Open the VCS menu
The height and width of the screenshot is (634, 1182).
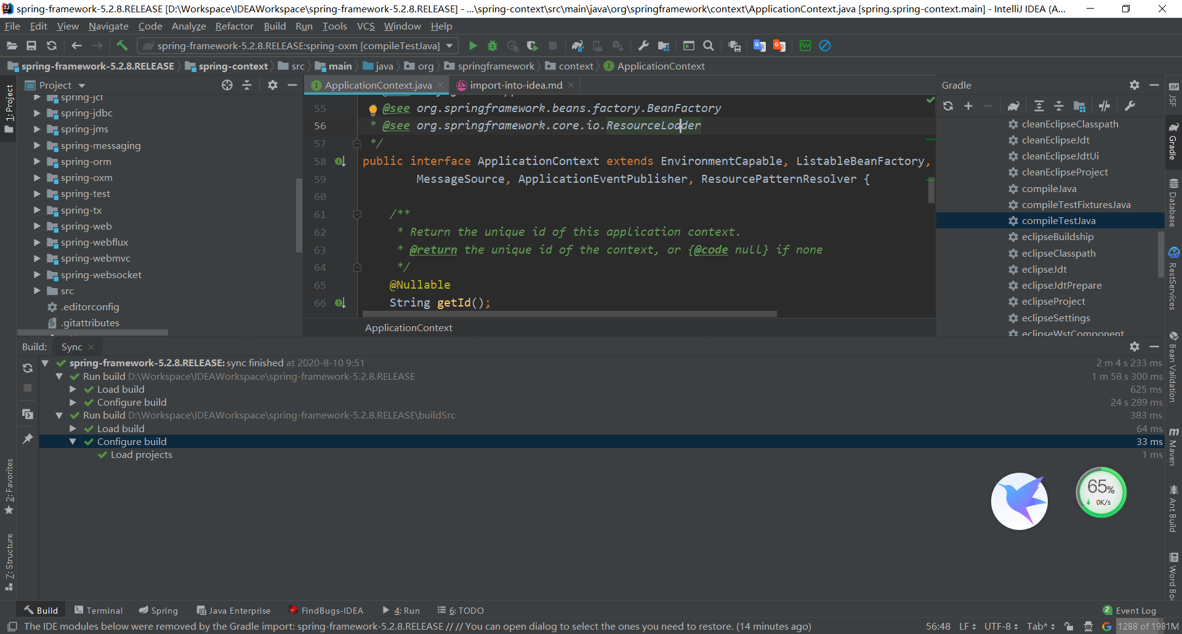tap(366, 26)
